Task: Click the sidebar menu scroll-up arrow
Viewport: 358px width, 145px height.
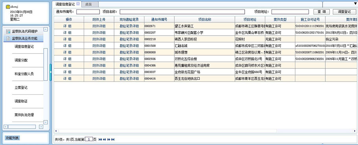Action: coord(45,29)
